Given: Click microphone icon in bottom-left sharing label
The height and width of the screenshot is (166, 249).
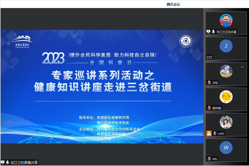Looking at the screenshot, I should coord(8,162).
